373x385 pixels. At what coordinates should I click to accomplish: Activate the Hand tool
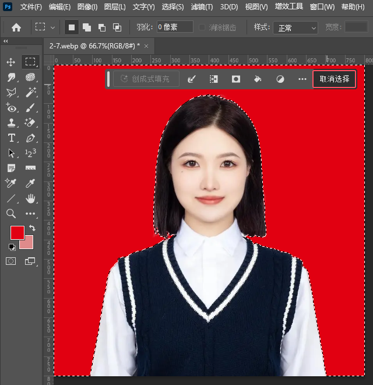(x=30, y=198)
